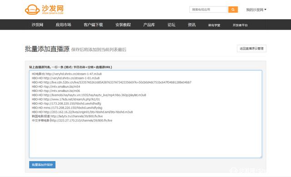Image resolution: width=291 pixels, height=177 pixels.
Task: Focus the TV app search field
Action: pyautogui.click(x=208, y=10)
